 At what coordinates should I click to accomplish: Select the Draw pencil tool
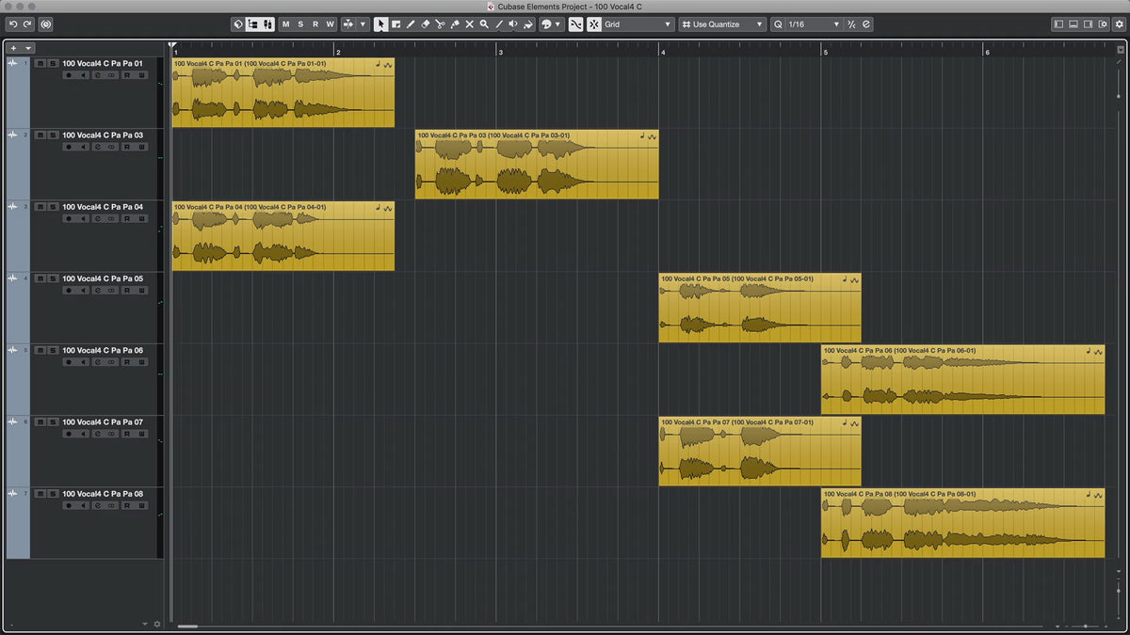click(411, 24)
